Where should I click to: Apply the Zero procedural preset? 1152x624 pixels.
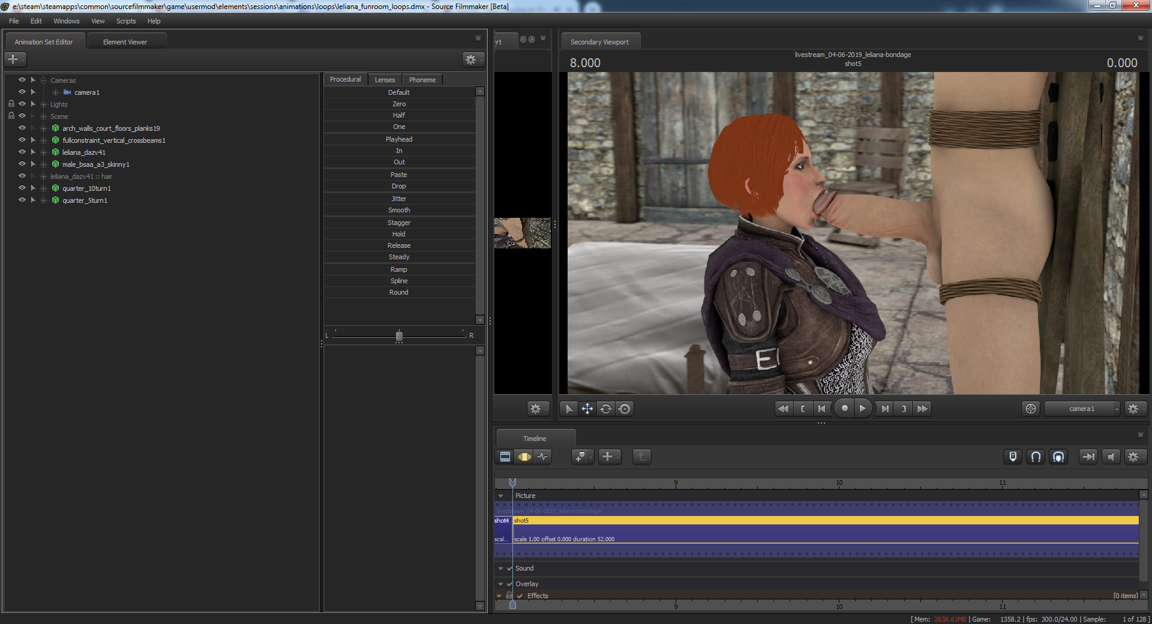[399, 104]
